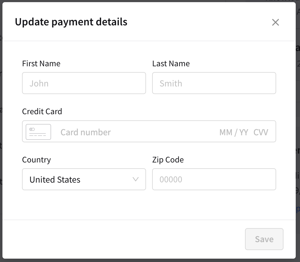Click the Update payment details heading
300x262 pixels.
click(x=71, y=22)
